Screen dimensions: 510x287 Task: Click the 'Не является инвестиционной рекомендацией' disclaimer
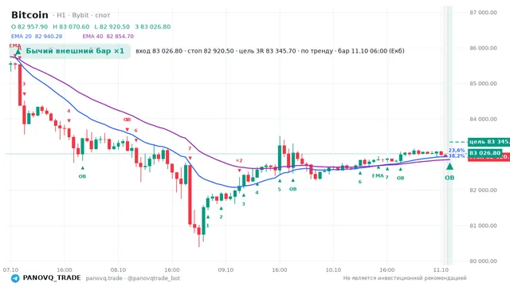tap(405, 278)
